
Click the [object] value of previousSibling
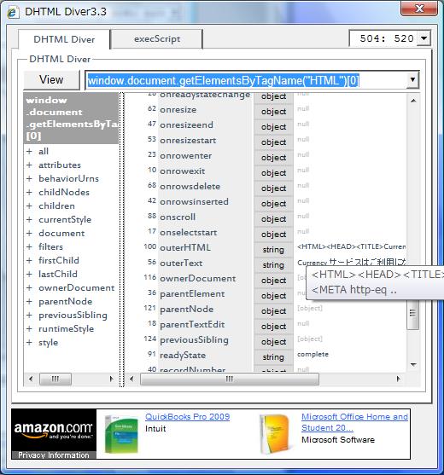click(x=310, y=339)
